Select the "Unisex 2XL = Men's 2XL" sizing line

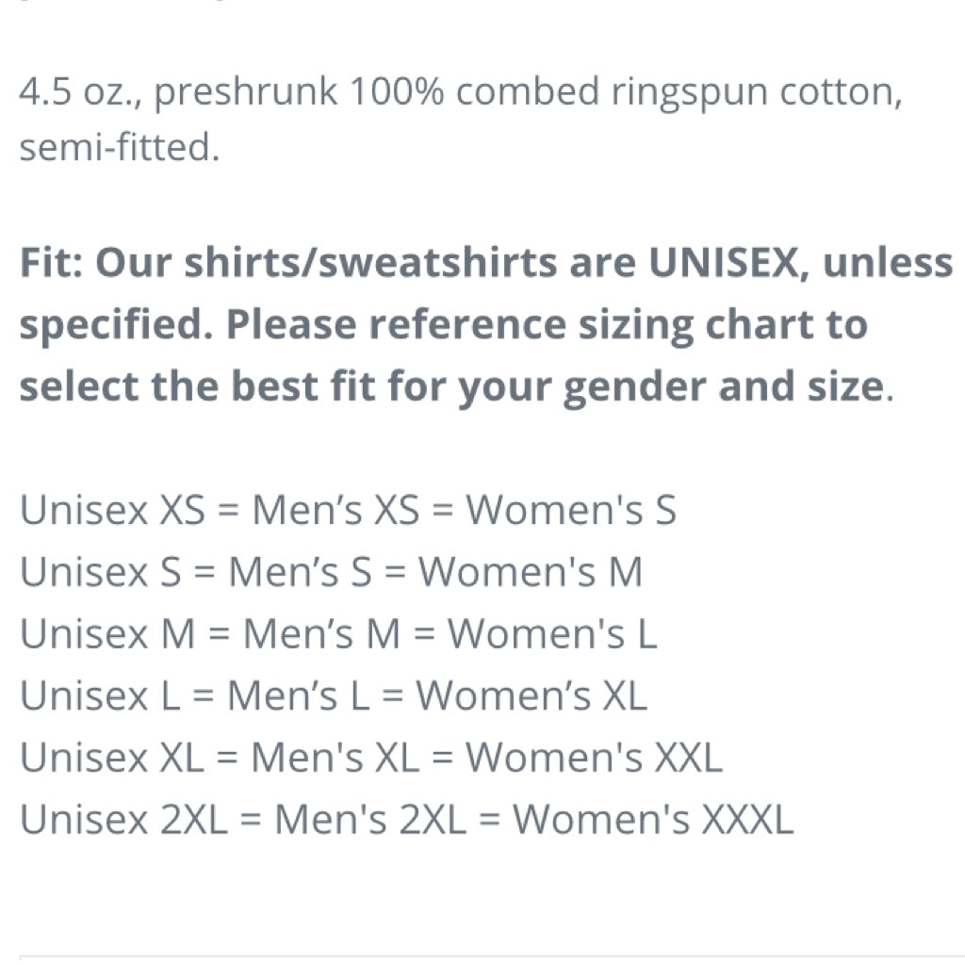406,819
